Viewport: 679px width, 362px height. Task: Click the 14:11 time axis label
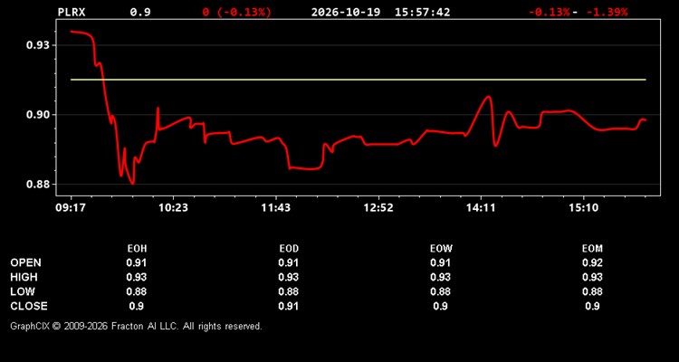481,208
